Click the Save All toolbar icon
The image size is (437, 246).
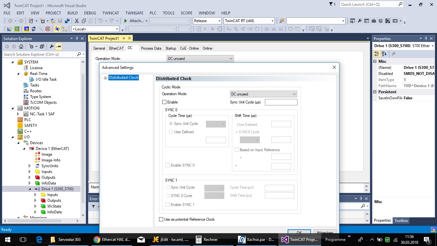point(67,21)
